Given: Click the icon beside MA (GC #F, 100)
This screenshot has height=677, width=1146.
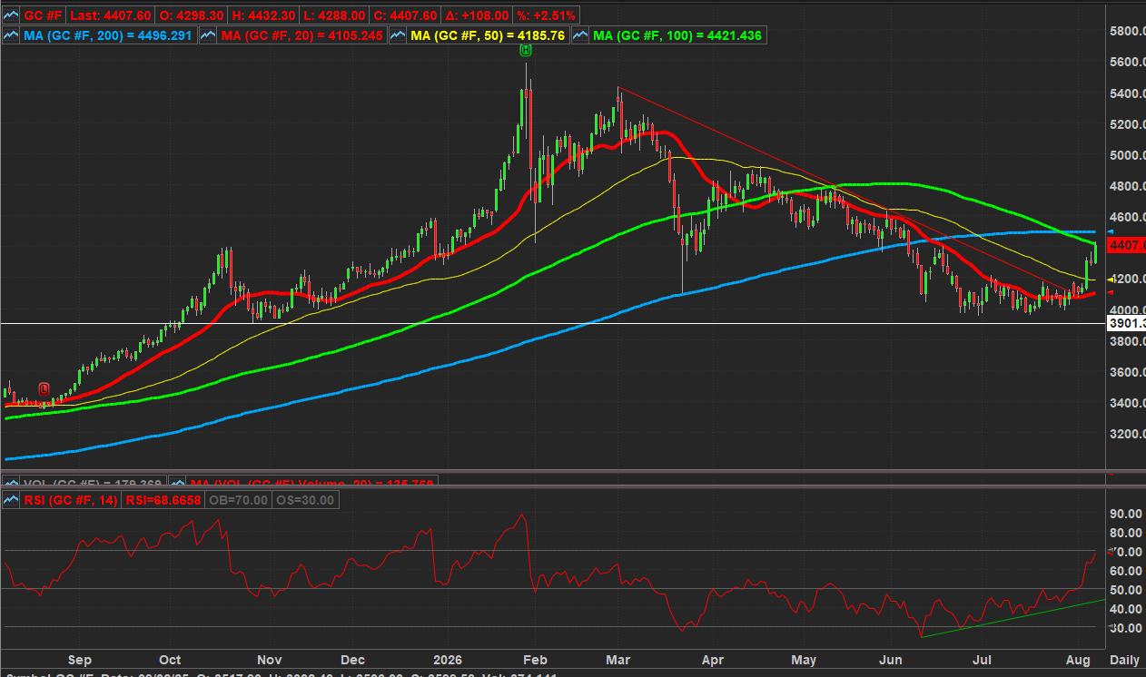Looking at the screenshot, I should tap(581, 35).
